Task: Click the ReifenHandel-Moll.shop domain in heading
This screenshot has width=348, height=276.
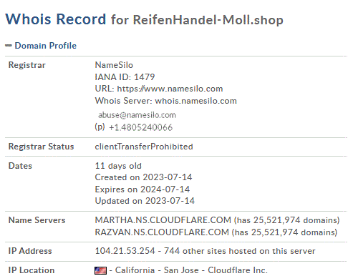Action: pos(208,20)
